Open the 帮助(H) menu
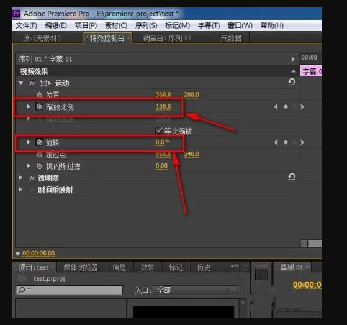 coord(272,25)
